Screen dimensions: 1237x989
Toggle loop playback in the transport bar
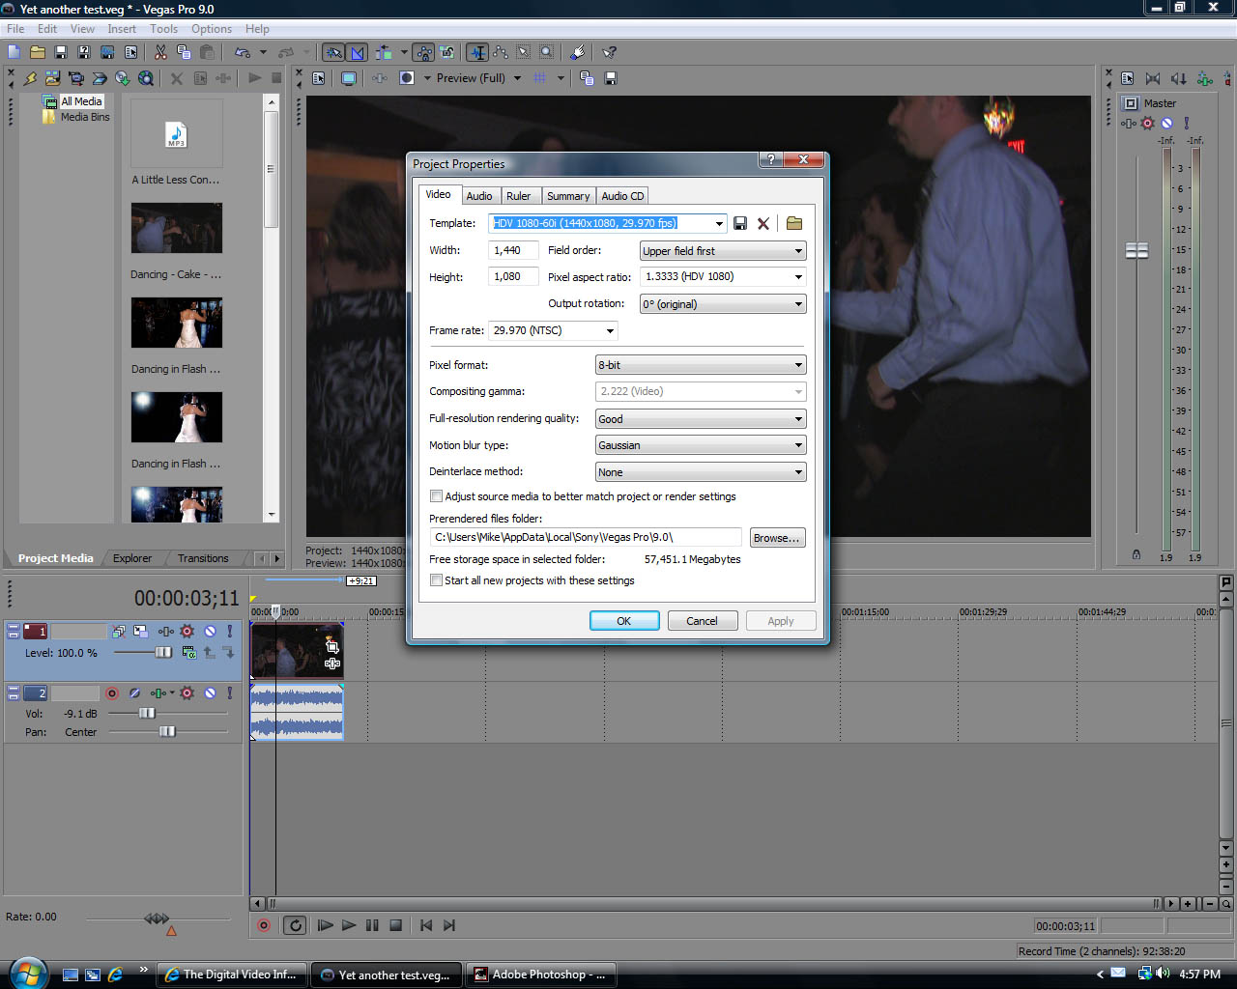click(296, 925)
